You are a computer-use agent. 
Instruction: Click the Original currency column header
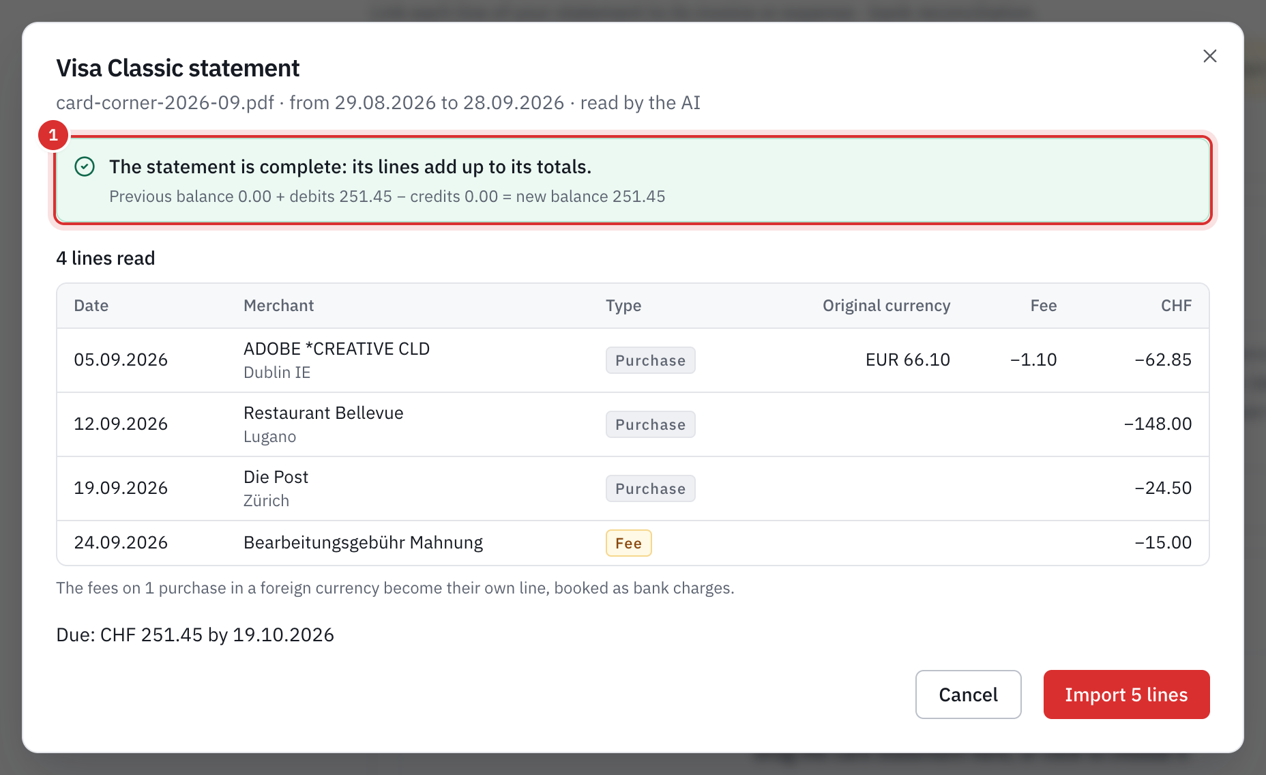tap(886, 306)
